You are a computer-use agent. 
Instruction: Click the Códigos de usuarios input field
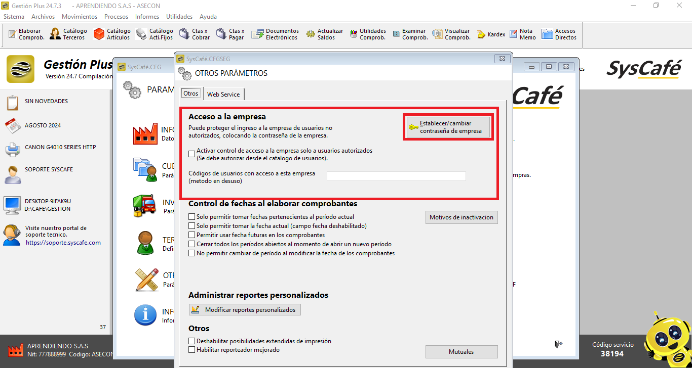point(396,176)
